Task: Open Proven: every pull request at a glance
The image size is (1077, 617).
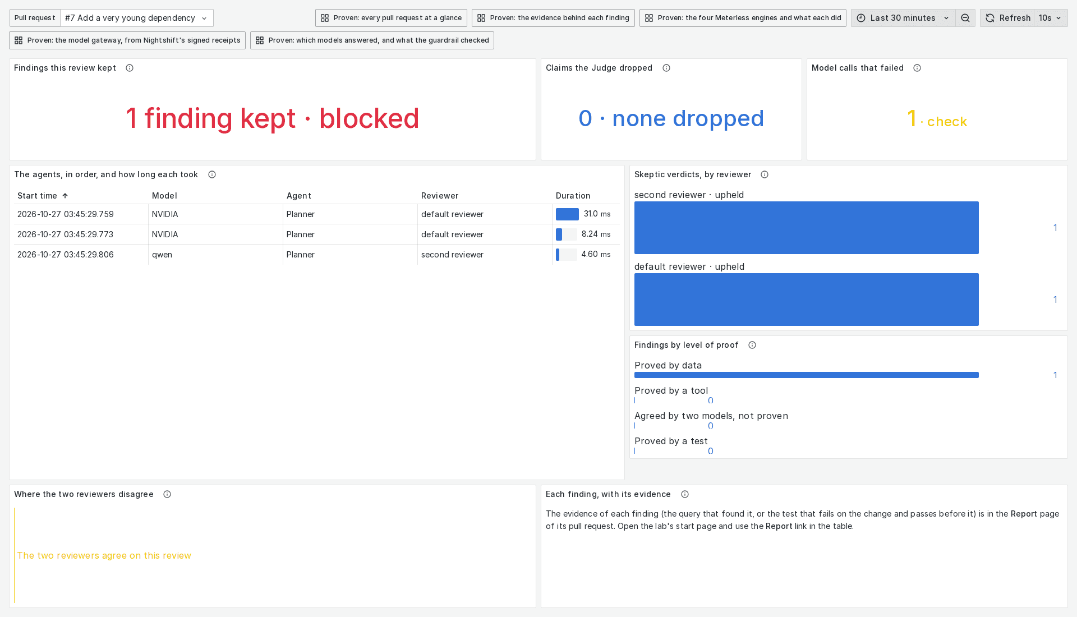Action: (x=391, y=18)
